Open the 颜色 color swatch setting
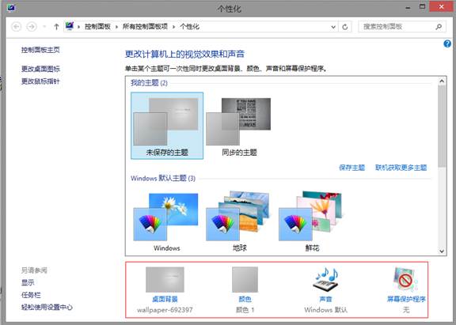This screenshot has height=325, width=456. pos(245,279)
